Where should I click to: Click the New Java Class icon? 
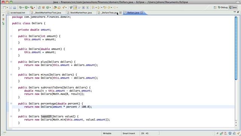48,8
